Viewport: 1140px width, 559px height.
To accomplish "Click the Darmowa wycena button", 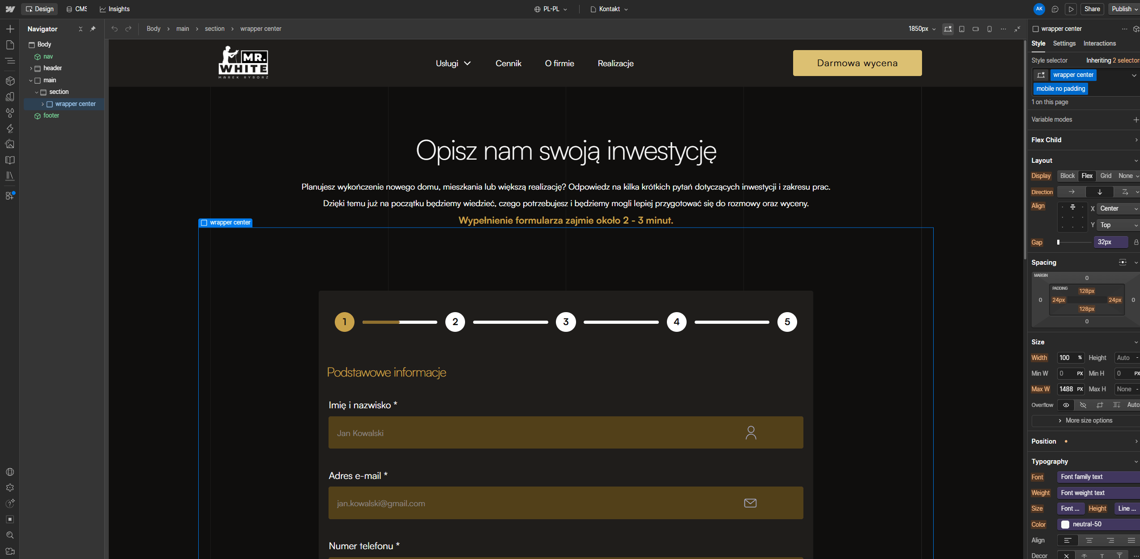I will pos(857,63).
